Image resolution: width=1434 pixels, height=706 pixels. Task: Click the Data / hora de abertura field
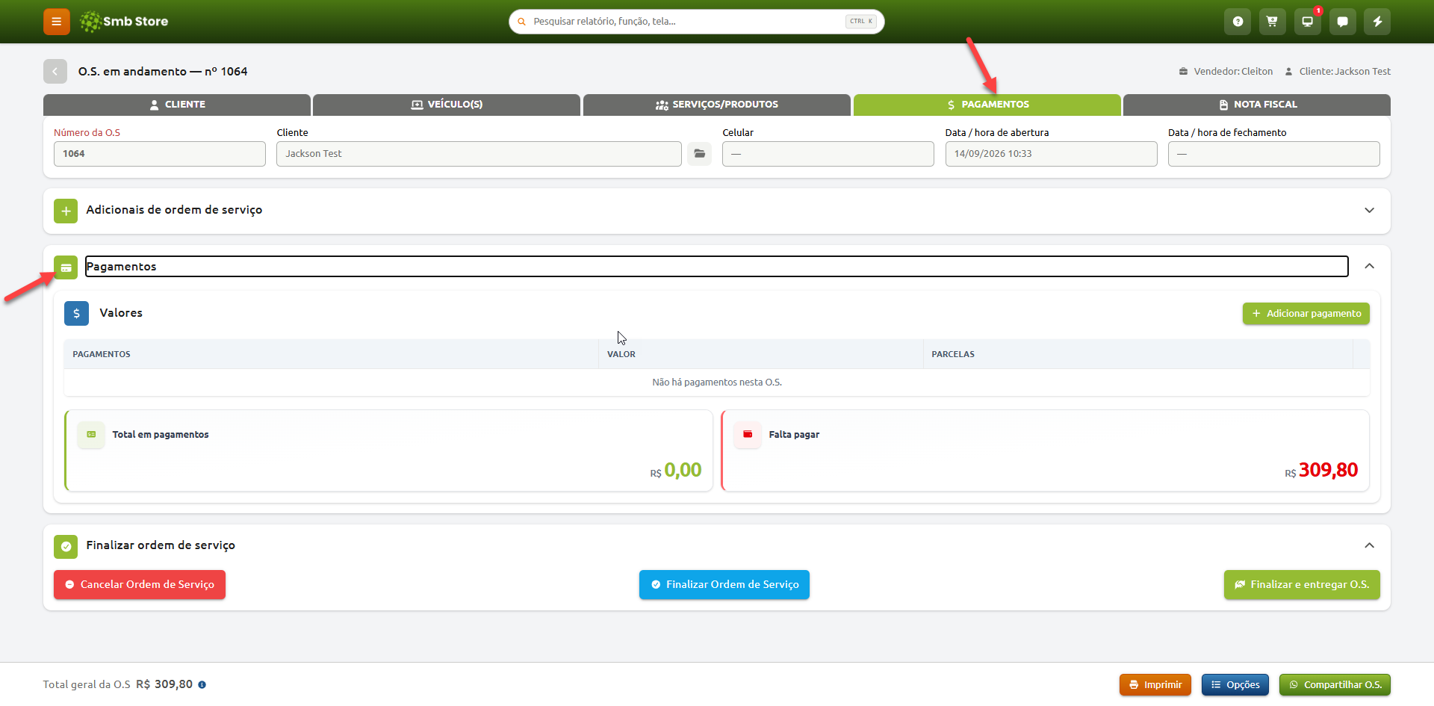pos(1051,154)
